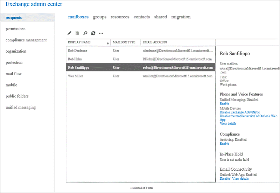Image resolution: width=280 pixels, height=193 pixels.
Task: Select recipients in left navigation
Action: (28, 18)
